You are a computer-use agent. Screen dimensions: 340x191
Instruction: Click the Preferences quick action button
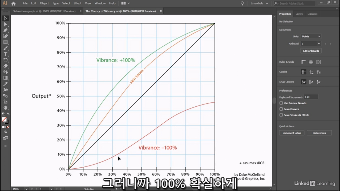point(319,133)
